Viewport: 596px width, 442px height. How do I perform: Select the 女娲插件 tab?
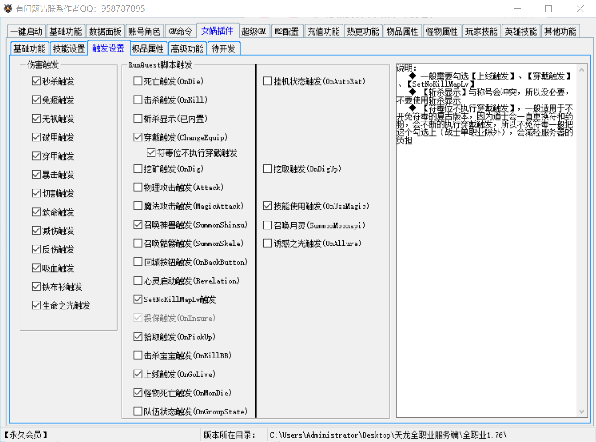(217, 30)
